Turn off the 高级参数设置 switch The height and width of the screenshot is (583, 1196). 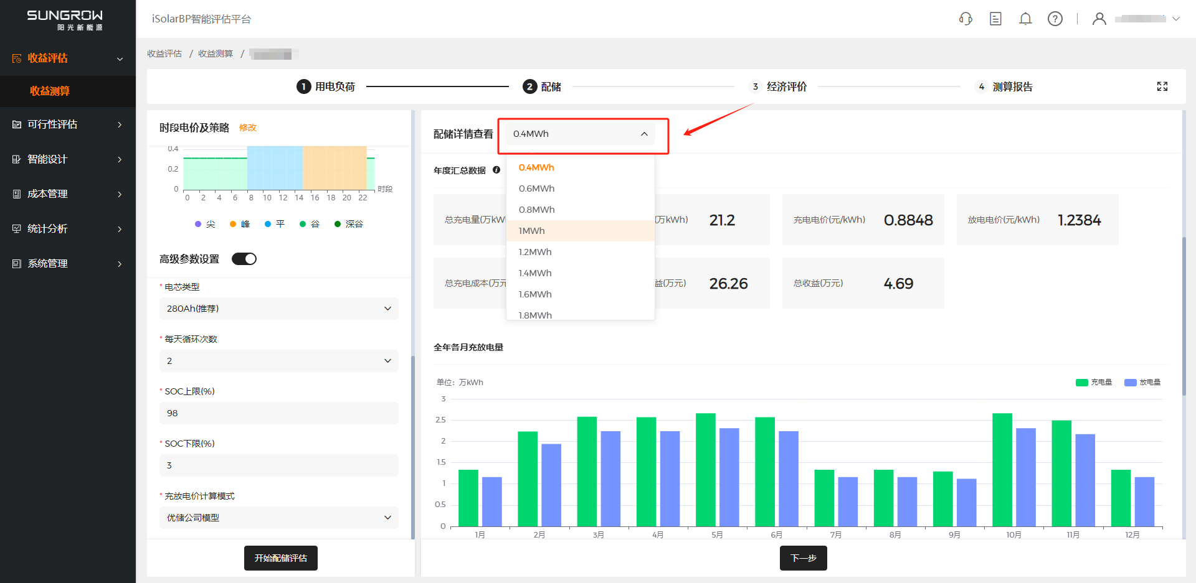tap(244, 259)
